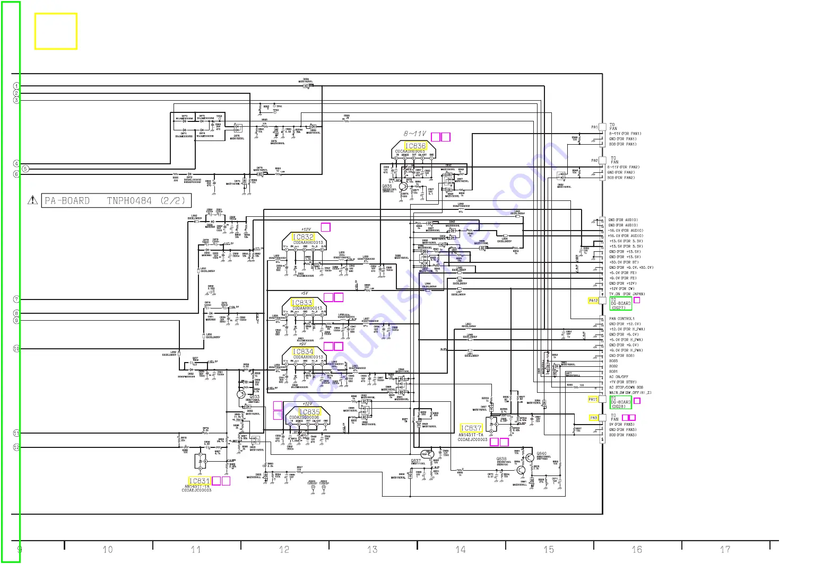This screenshot has height=564, width=840.
Task: Click the 'MAIN_SW (SW_OFF:HI_Z)' pin label
Action: [x=630, y=393]
